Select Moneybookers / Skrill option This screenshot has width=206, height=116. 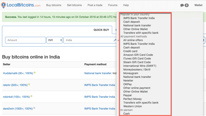pyautogui.click(x=137, y=69)
